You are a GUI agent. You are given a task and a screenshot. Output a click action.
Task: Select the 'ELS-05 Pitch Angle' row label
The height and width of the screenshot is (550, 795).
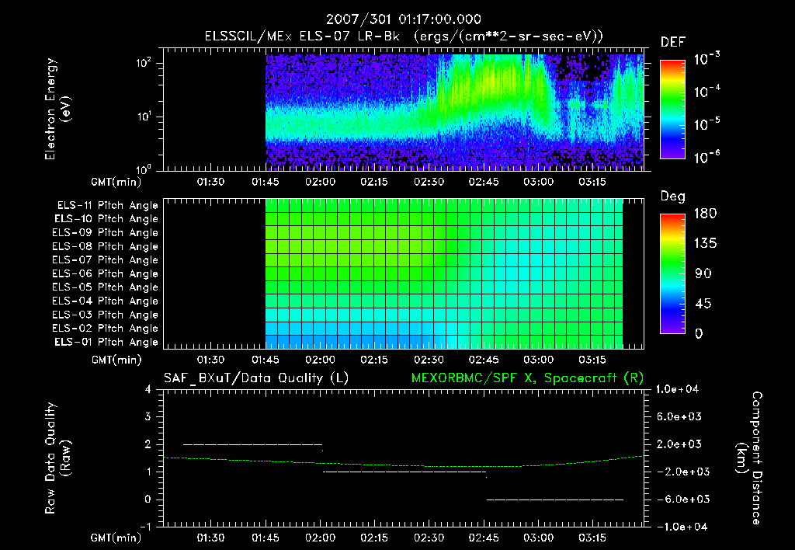tap(105, 287)
